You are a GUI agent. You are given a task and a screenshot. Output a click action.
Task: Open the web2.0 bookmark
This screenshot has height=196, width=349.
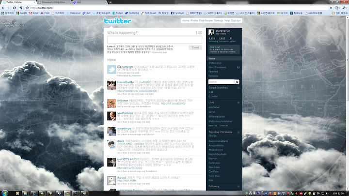(314, 13)
